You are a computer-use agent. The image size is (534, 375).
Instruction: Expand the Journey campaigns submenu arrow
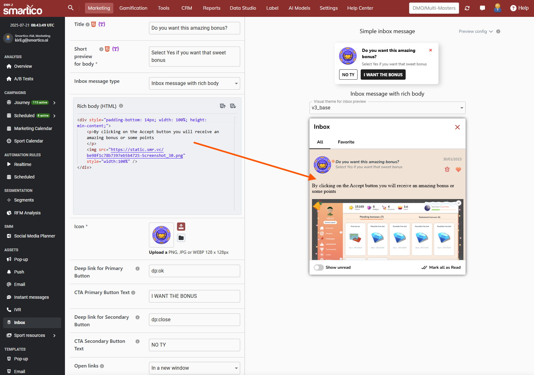tap(55, 103)
